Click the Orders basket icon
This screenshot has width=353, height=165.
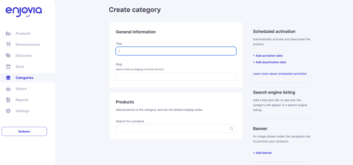click(8, 89)
